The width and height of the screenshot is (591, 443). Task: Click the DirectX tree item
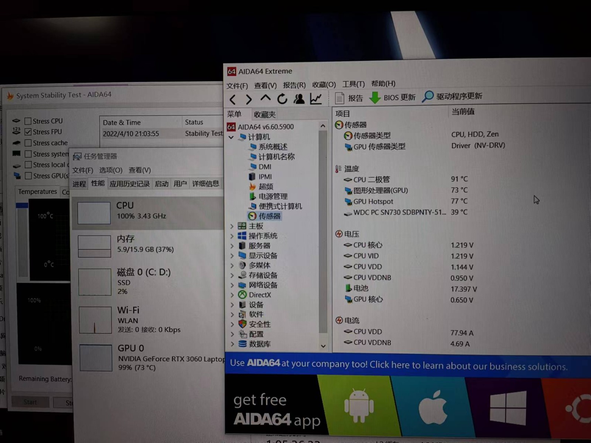click(260, 295)
